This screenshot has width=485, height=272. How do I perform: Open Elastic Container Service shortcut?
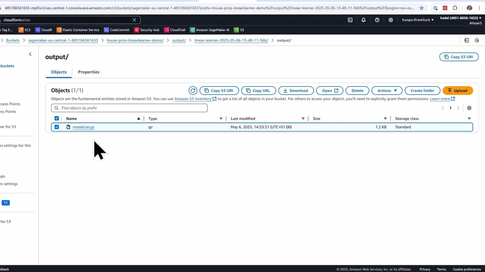point(78,30)
